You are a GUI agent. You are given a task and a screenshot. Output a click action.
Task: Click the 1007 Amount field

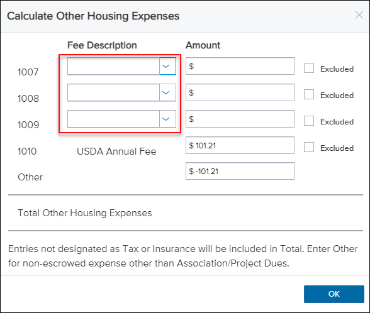(x=240, y=66)
